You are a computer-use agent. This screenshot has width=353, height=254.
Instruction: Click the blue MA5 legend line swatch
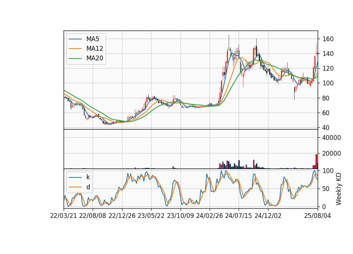coord(75,39)
